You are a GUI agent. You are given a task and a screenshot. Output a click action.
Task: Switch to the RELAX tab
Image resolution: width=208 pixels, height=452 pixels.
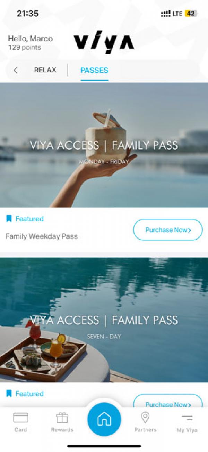(45, 70)
